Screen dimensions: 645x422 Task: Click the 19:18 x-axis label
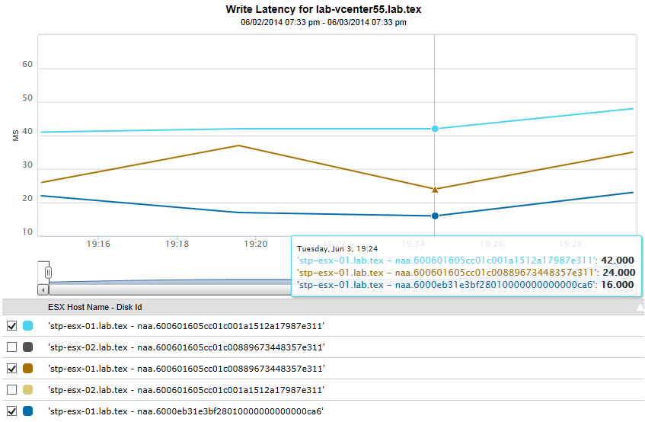[177, 244]
